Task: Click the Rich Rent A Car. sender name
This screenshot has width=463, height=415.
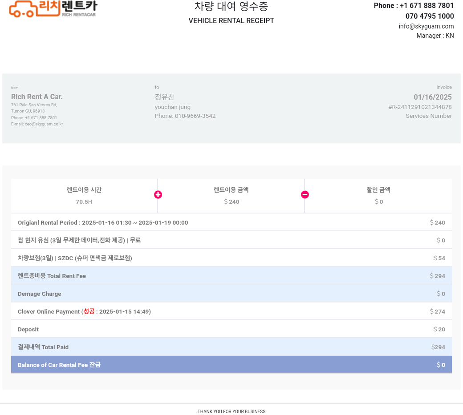Action: [x=37, y=97]
